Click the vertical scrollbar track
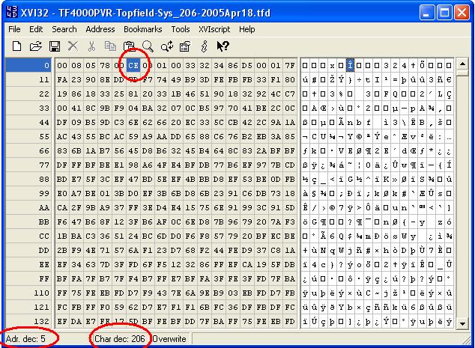The image size is (475, 348). tap(462, 197)
